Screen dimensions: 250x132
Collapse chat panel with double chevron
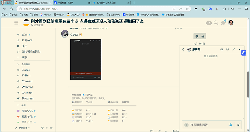[x=228, y=49]
